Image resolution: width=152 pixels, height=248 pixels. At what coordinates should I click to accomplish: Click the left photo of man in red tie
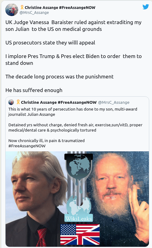point(35,199)
